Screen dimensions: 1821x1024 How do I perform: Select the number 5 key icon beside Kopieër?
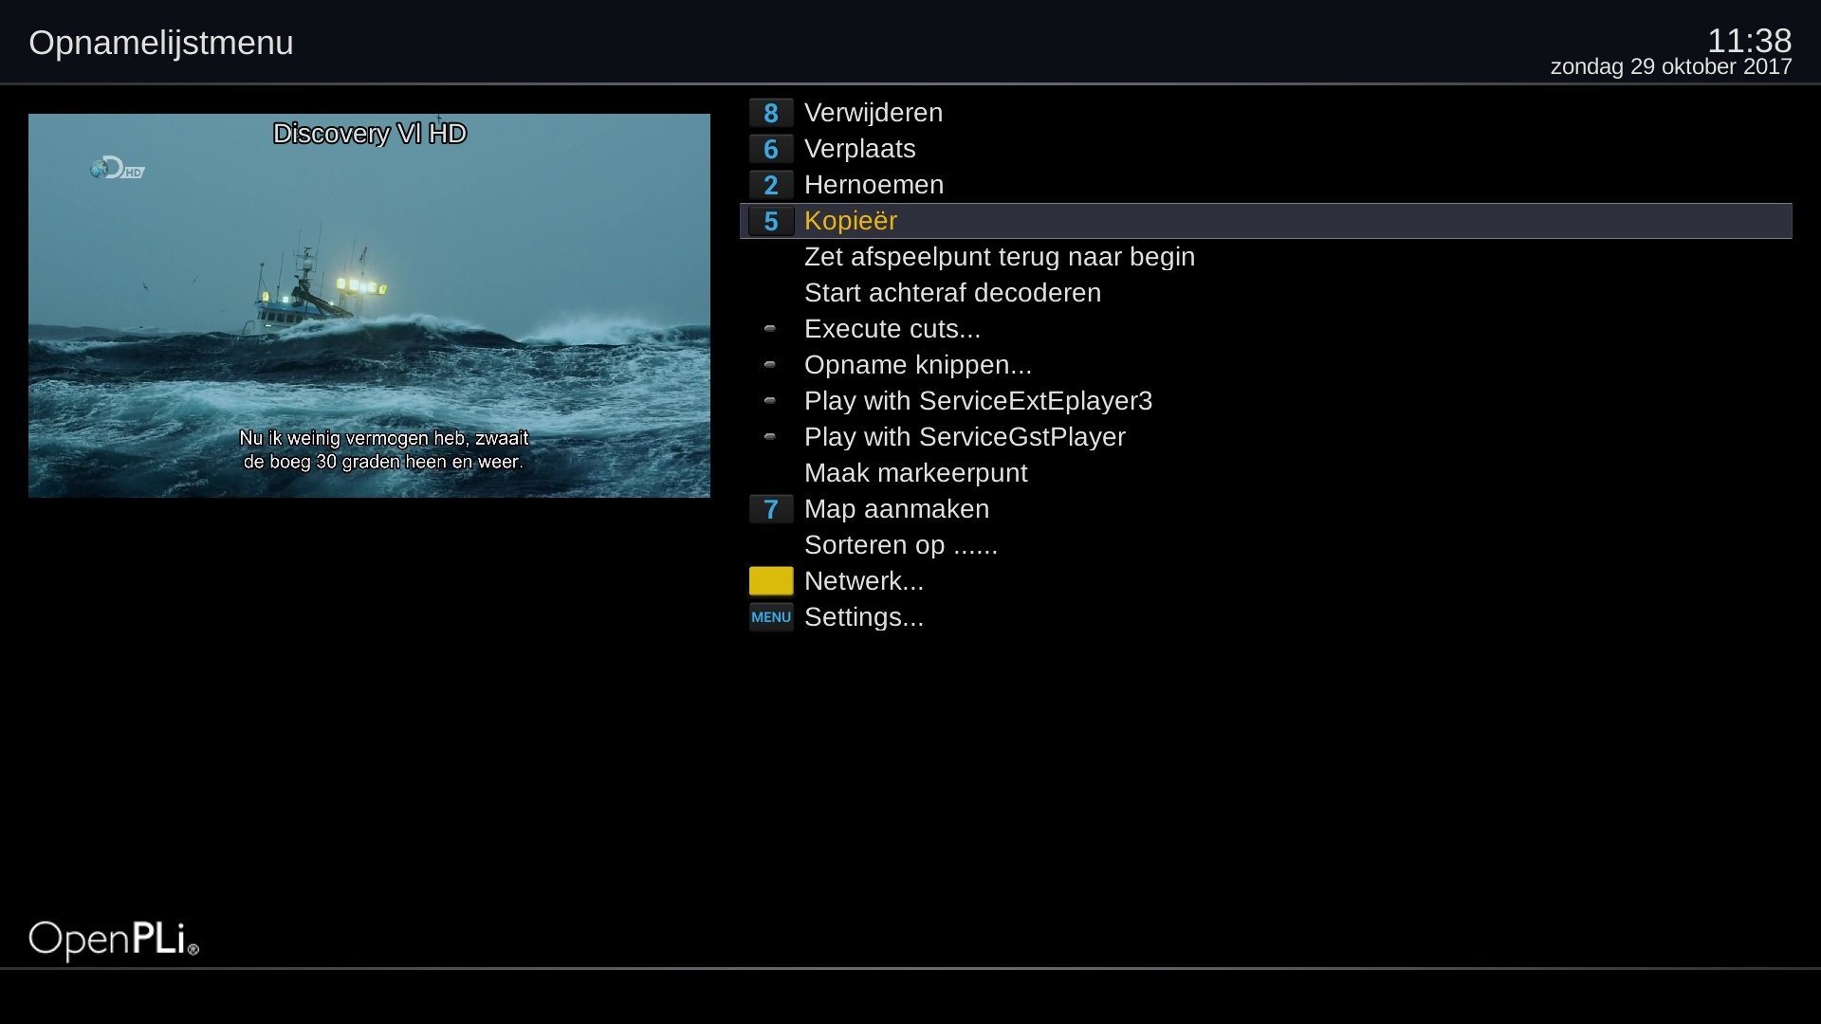(x=771, y=221)
